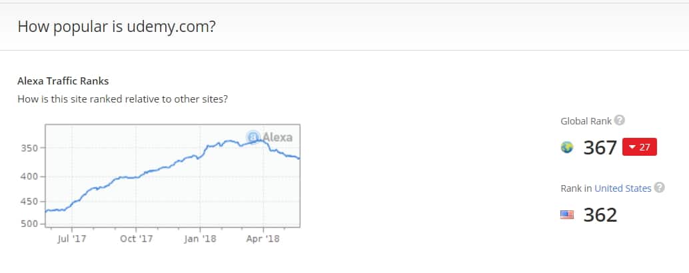The height and width of the screenshot is (273, 689).
Task: Click the Rank in United States help icon
Action: pos(659,188)
